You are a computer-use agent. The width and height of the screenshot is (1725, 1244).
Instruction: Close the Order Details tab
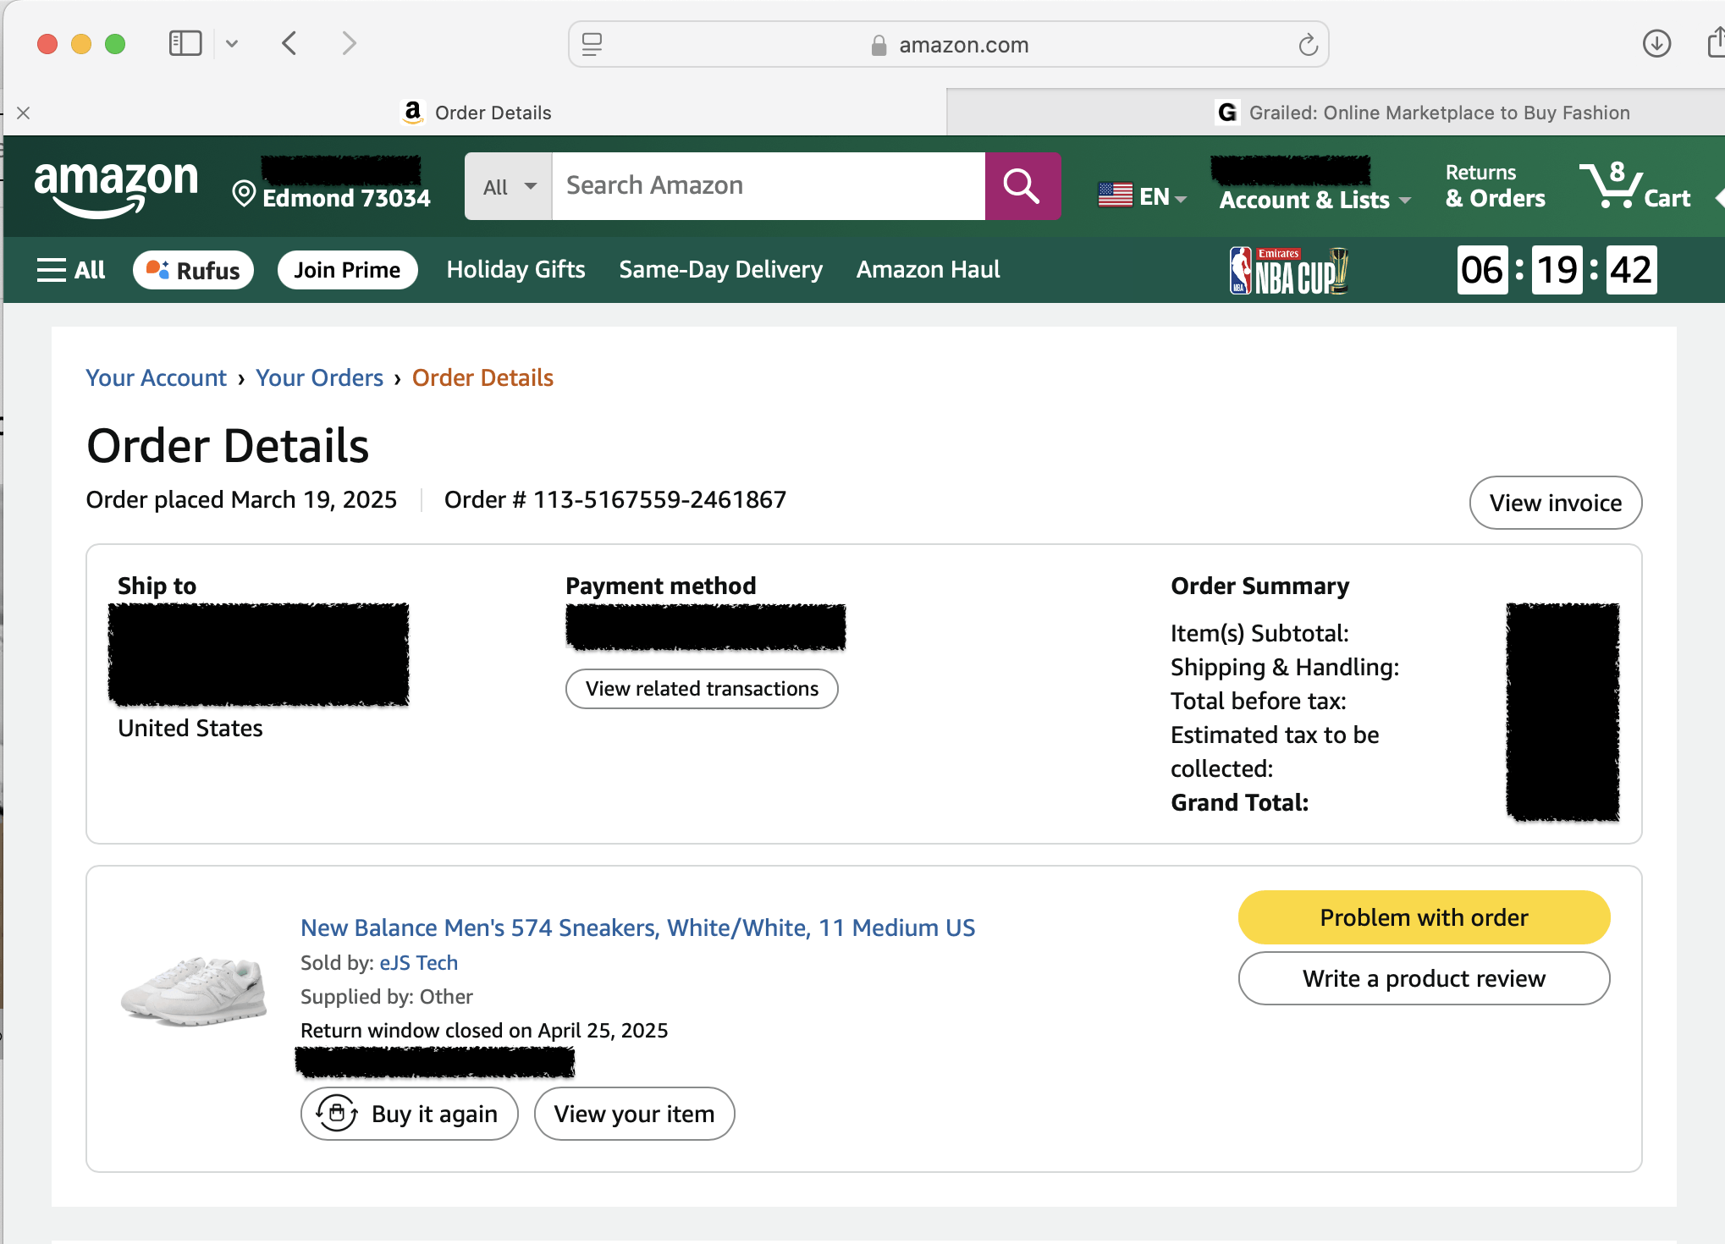[24, 113]
